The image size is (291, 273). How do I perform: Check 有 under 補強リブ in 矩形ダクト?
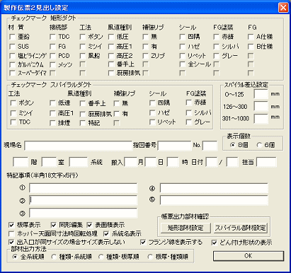[x=146, y=47]
